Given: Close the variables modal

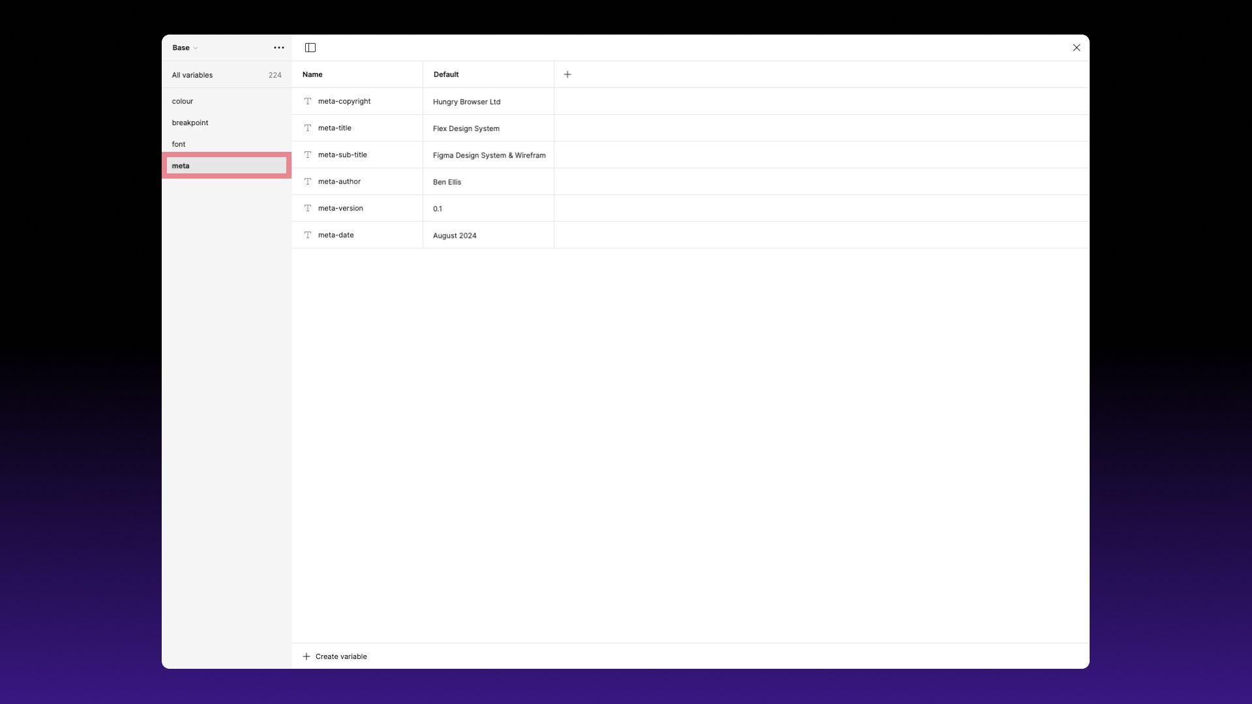Looking at the screenshot, I should (x=1076, y=47).
